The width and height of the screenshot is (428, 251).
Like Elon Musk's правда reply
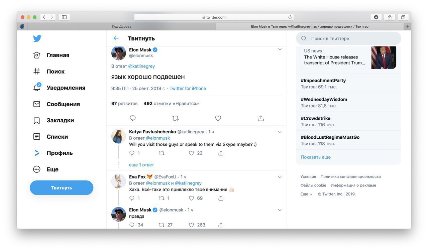(x=191, y=225)
